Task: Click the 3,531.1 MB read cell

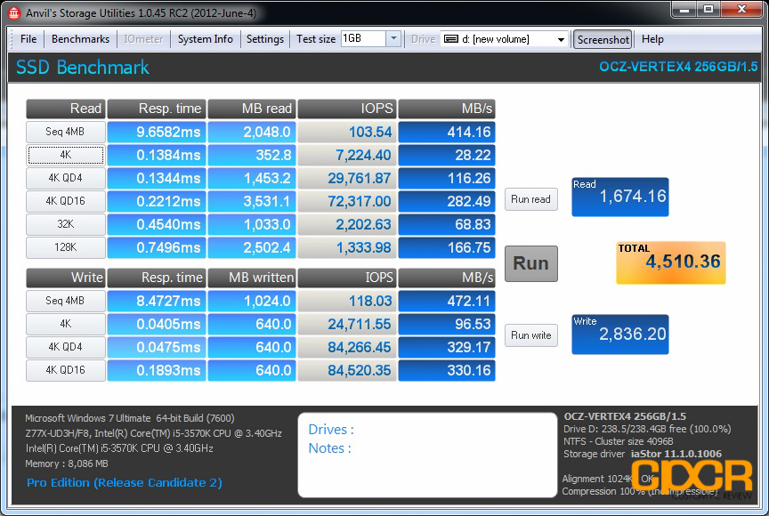Action: pyautogui.click(x=252, y=201)
